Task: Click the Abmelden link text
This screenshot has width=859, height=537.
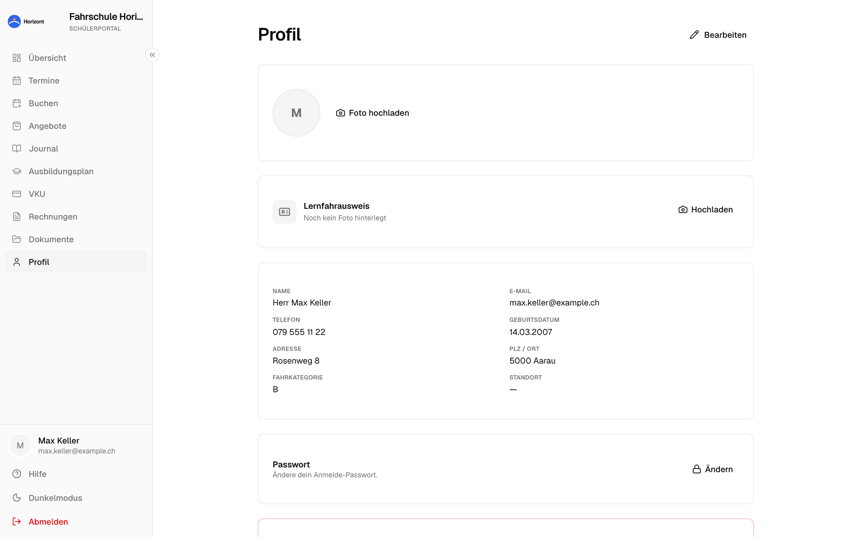Action: pos(48,522)
